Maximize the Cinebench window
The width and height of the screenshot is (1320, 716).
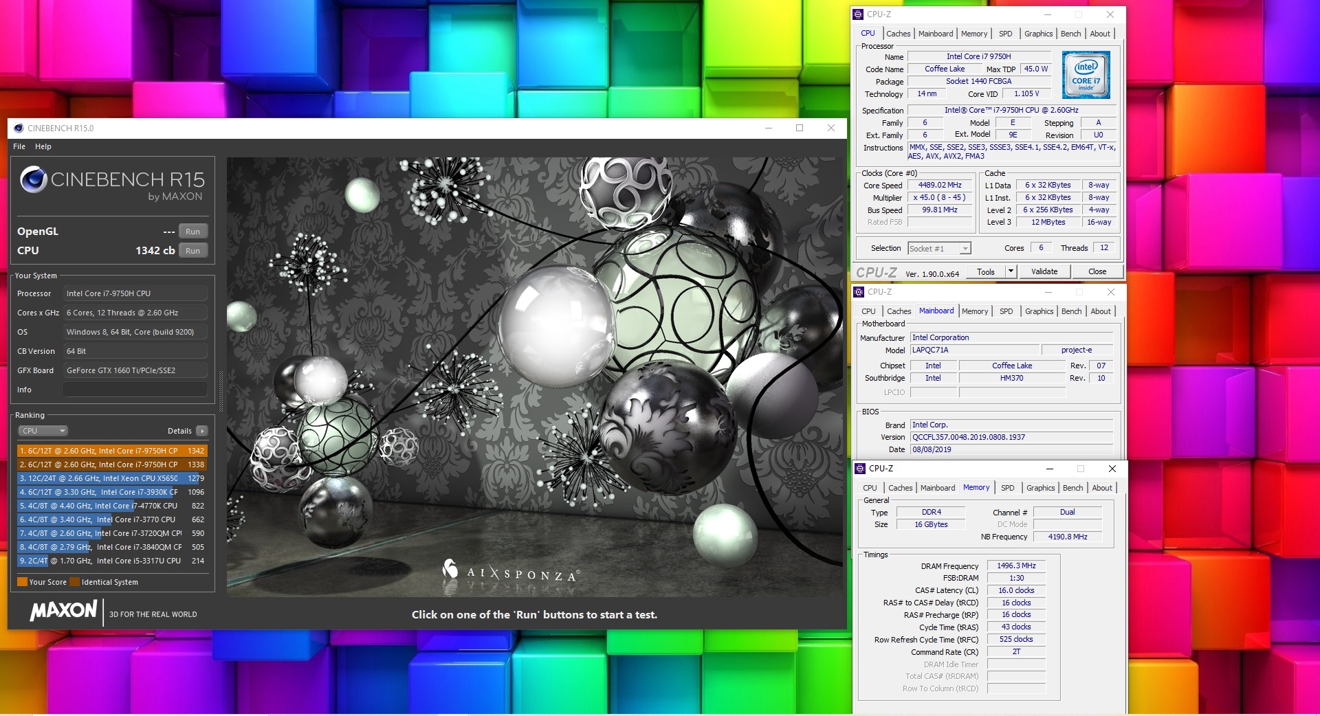(800, 128)
